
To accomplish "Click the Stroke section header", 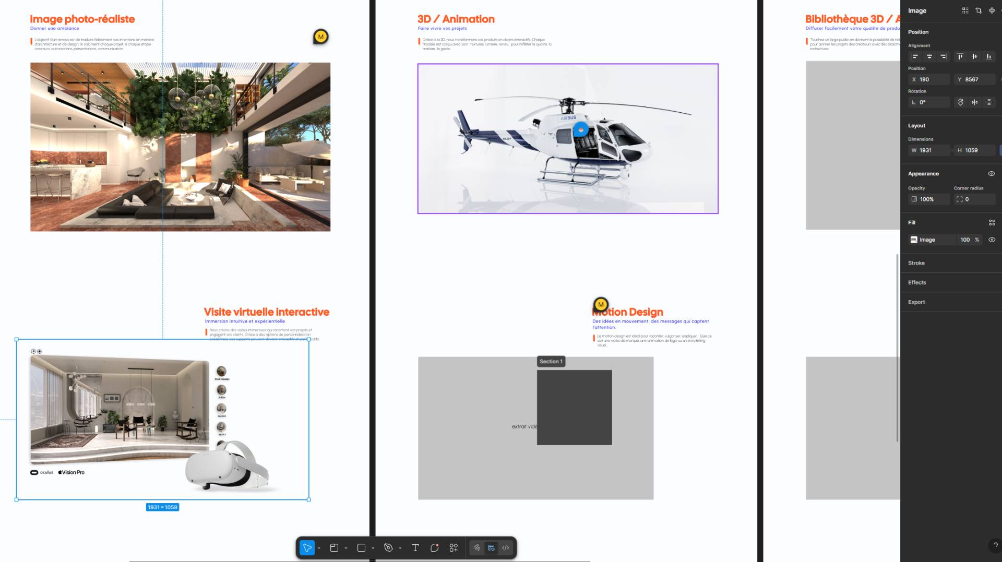I will click(916, 263).
